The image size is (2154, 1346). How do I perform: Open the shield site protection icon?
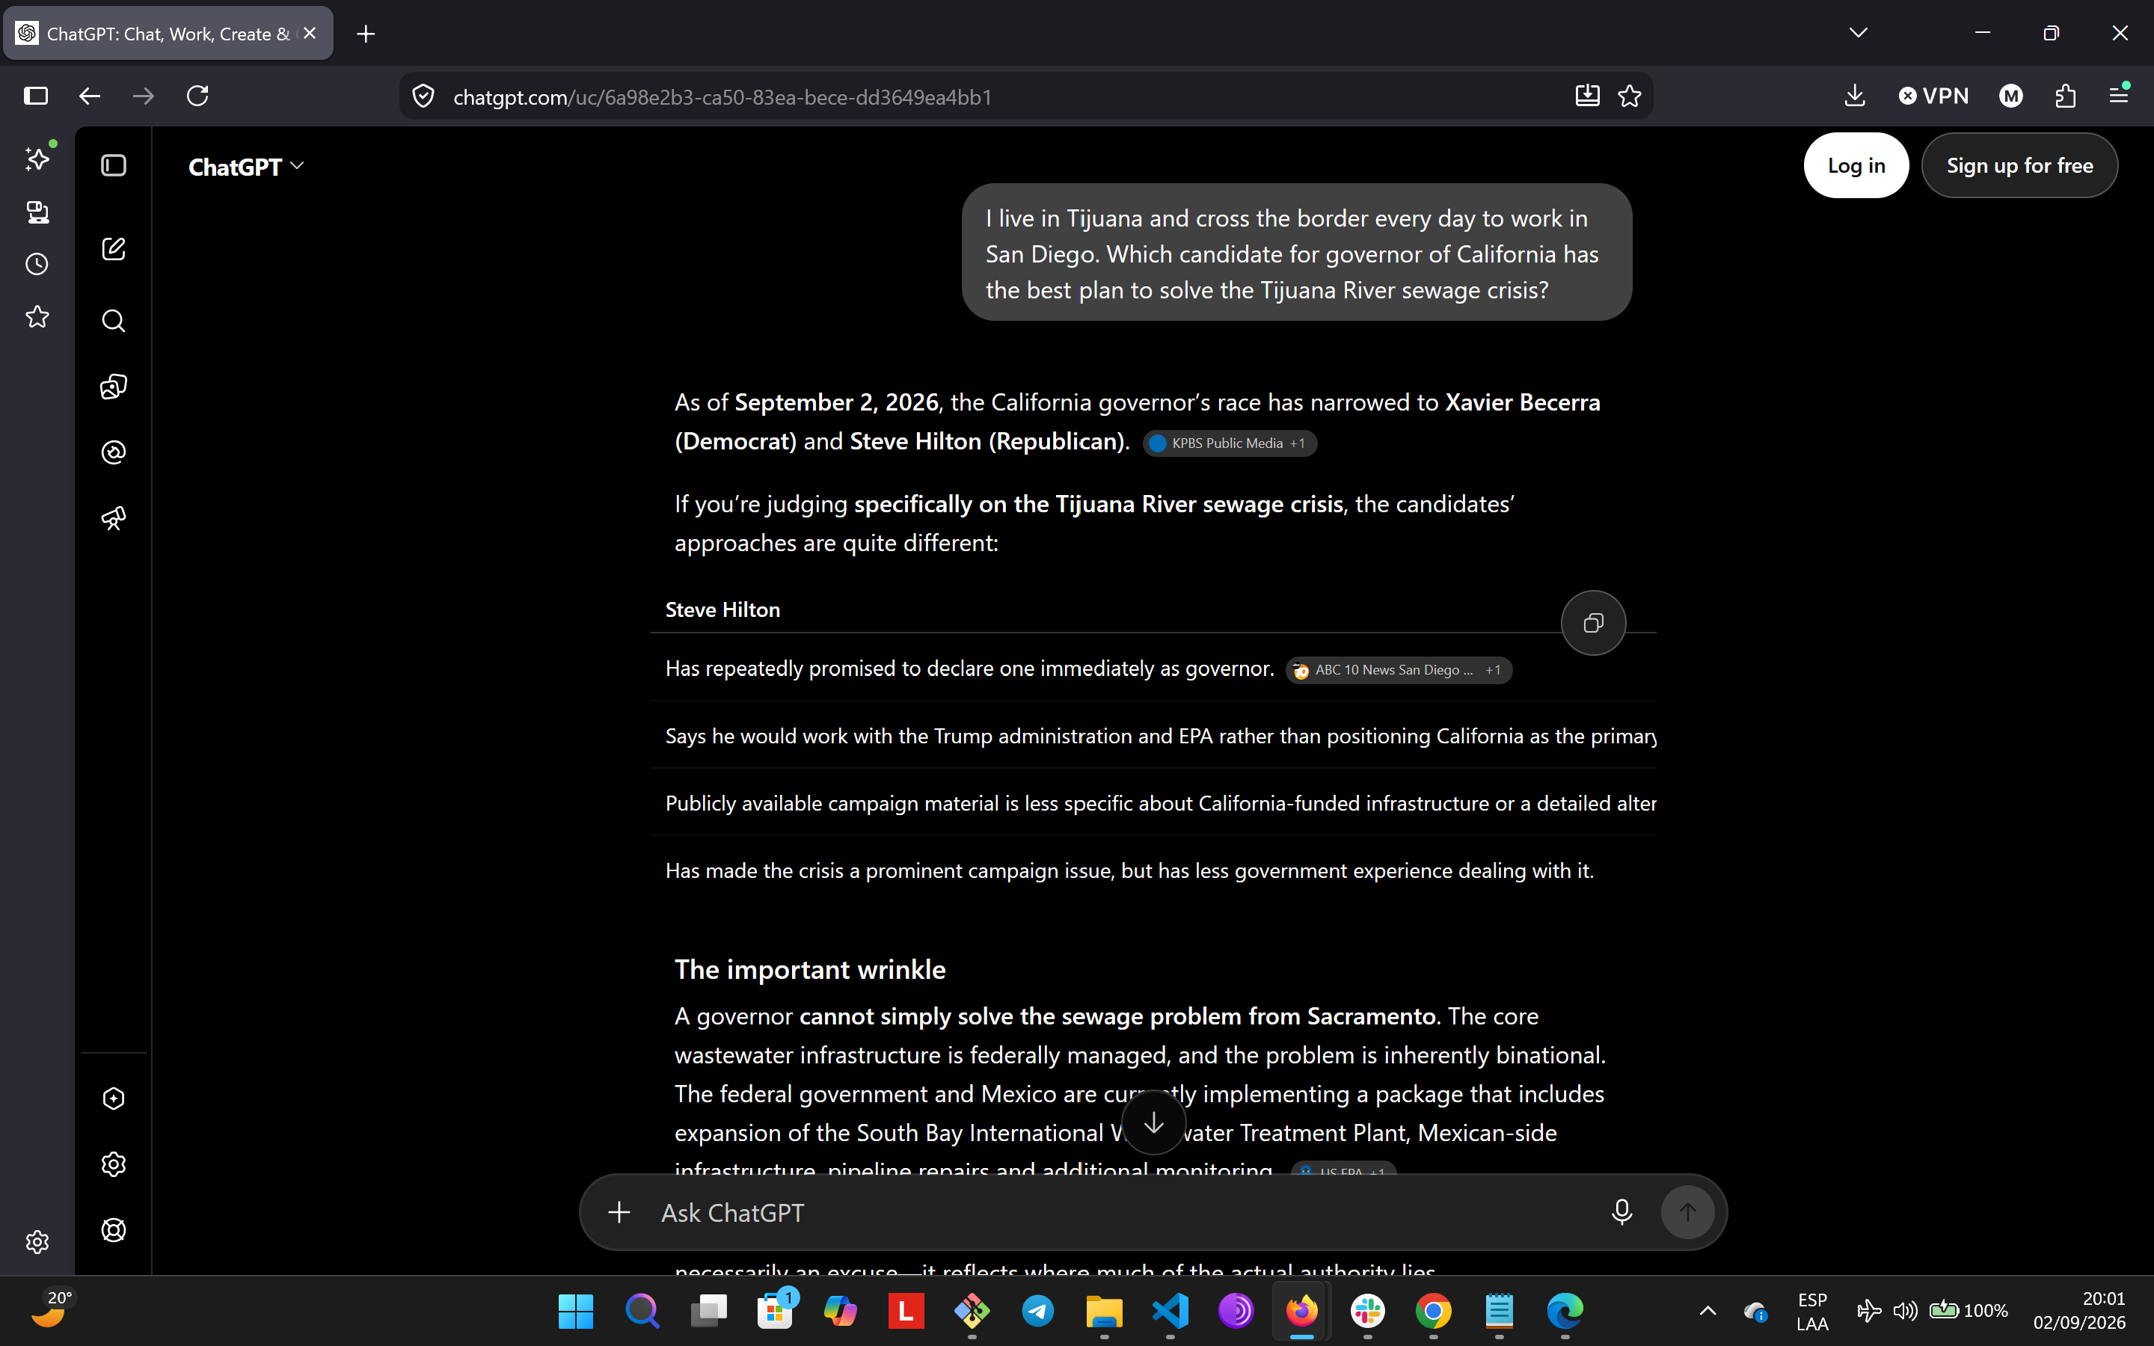click(x=423, y=96)
